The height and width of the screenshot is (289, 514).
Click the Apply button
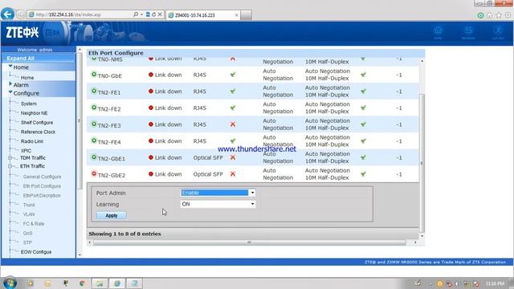(112, 215)
